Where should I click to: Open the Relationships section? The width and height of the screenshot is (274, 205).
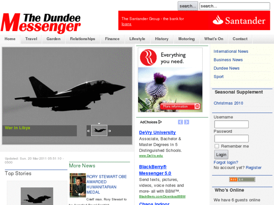click(x=83, y=39)
